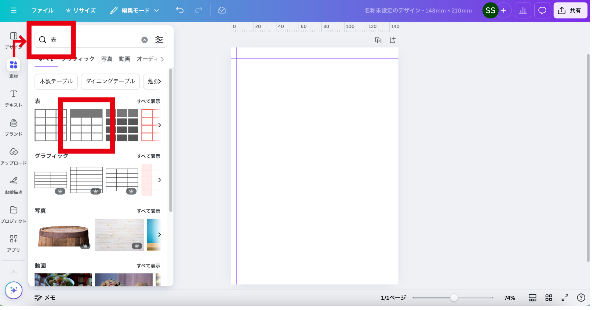Open the comments speech bubble icon
This screenshot has width=592, height=310.
pyautogui.click(x=542, y=10)
